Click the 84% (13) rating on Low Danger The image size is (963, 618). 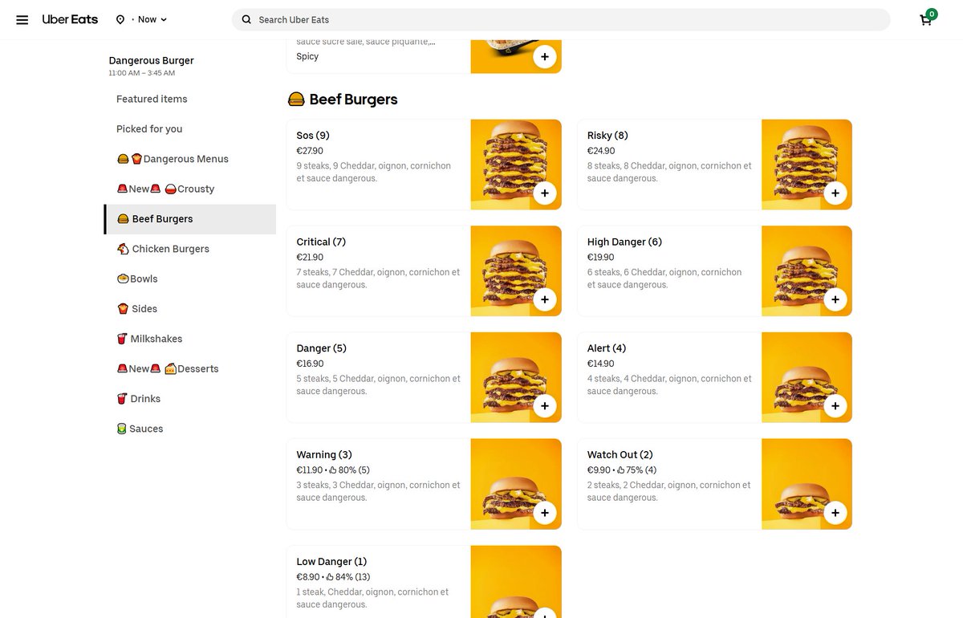pyautogui.click(x=349, y=577)
